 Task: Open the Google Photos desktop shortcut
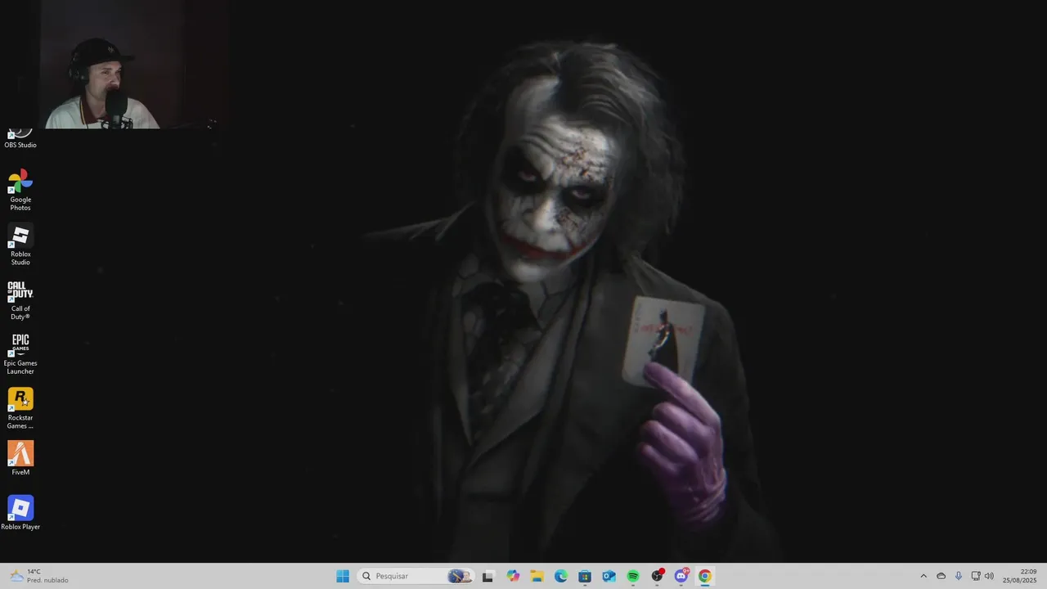pyautogui.click(x=20, y=191)
